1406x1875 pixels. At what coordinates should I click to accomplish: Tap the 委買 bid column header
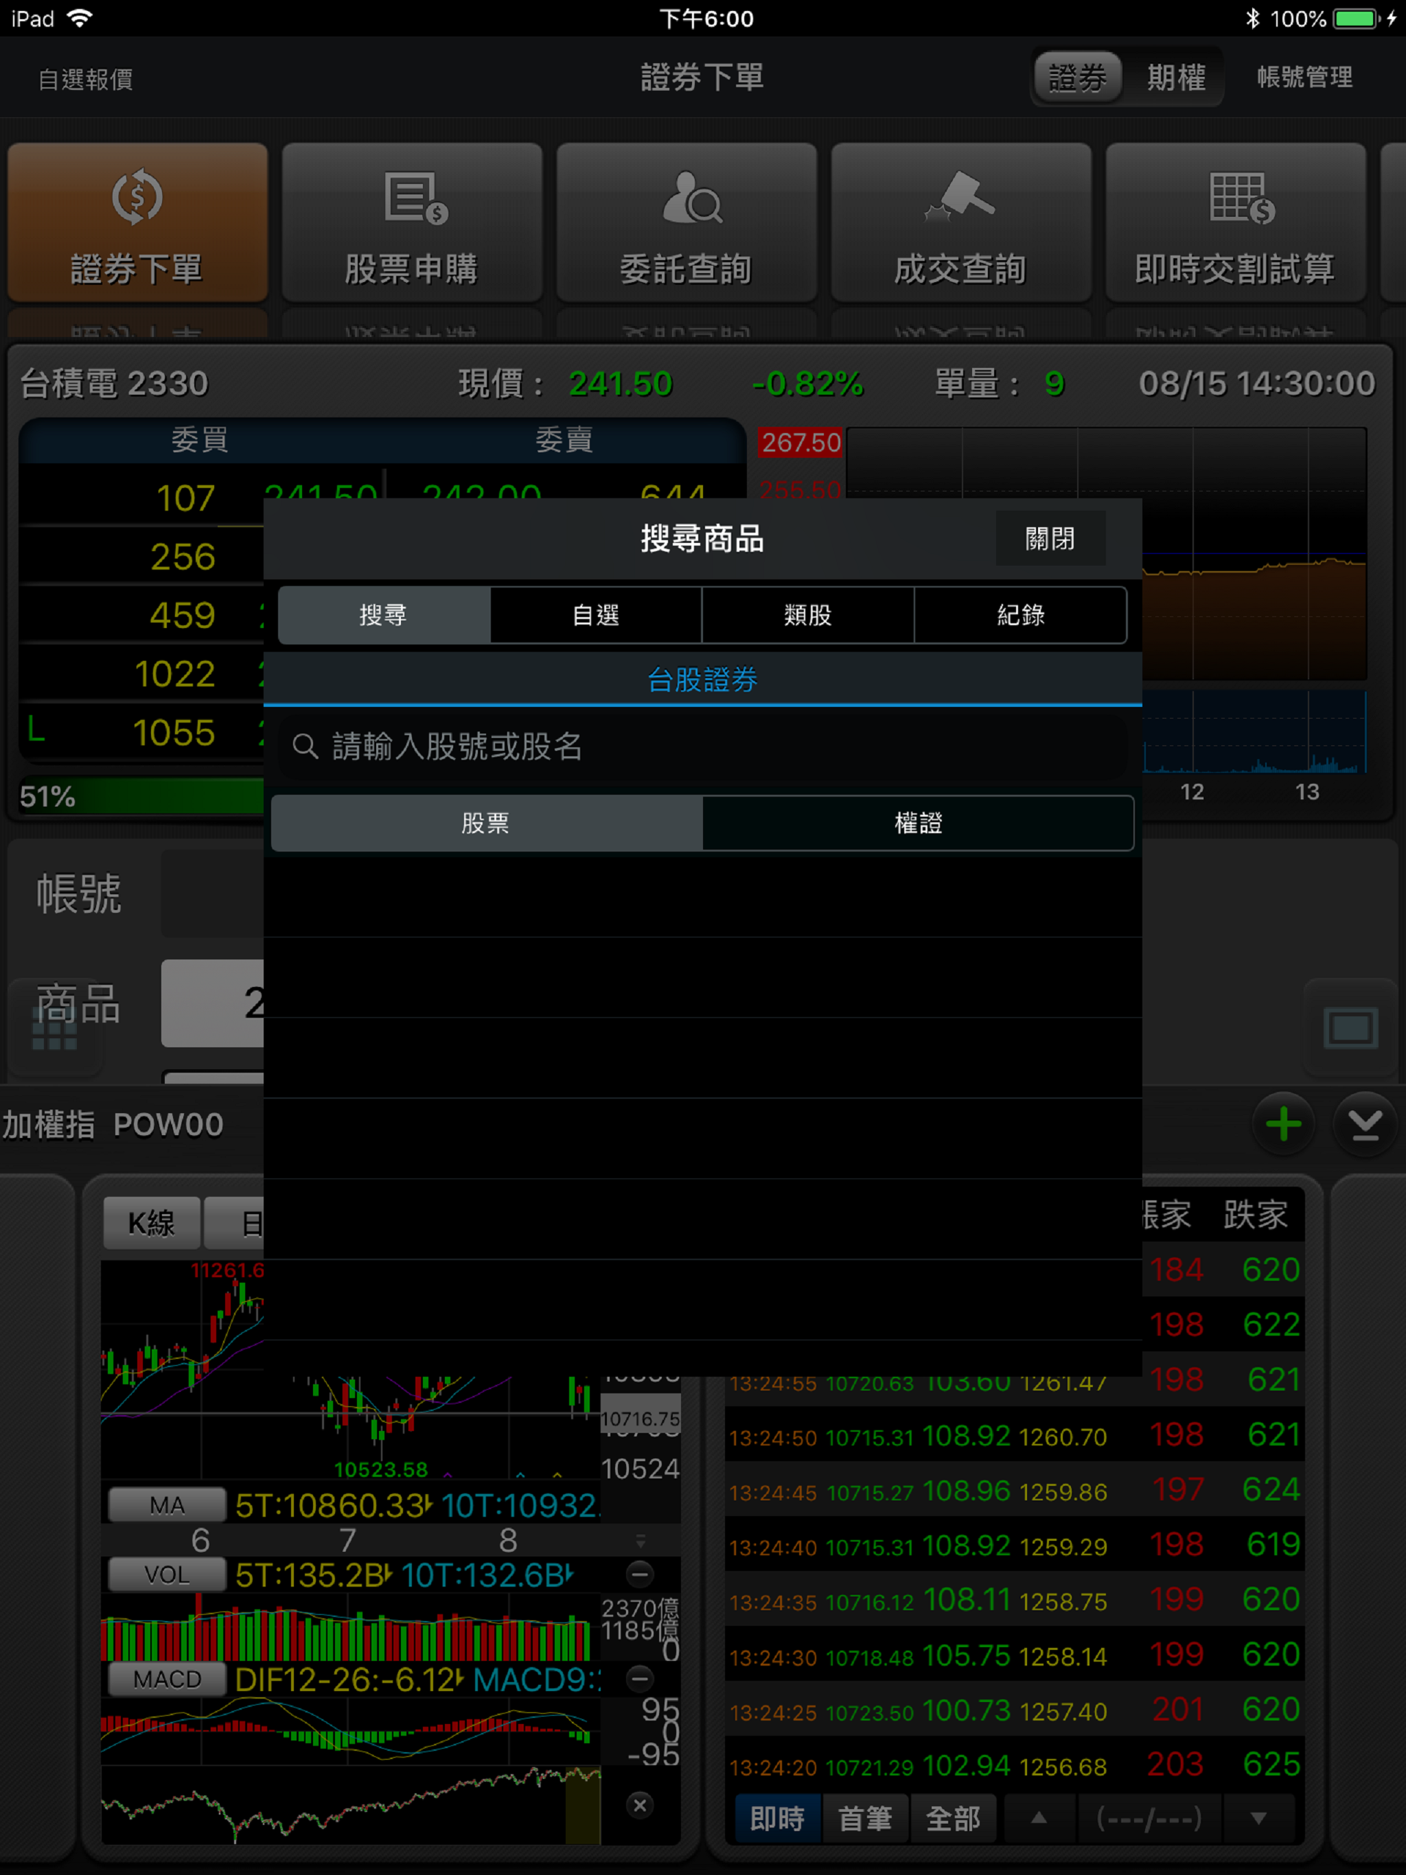(x=200, y=439)
